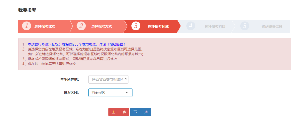This screenshot has height=130, width=298.
Task: Click the 考生所在地 label
Action: click(70, 79)
